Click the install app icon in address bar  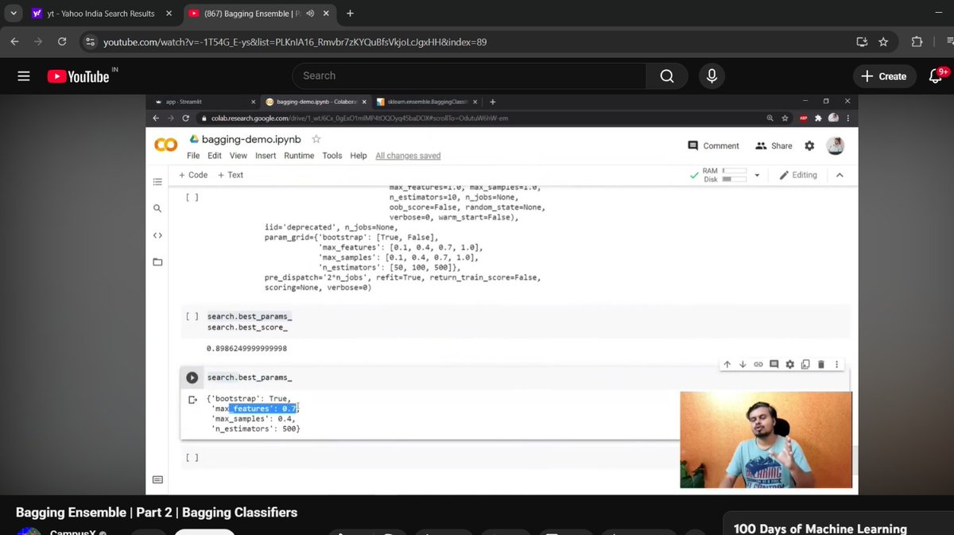pyautogui.click(x=862, y=41)
